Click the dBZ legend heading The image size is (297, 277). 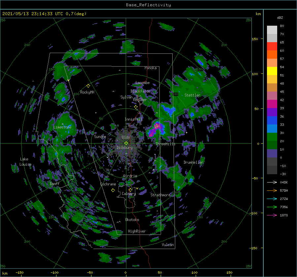[x=280, y=17]
